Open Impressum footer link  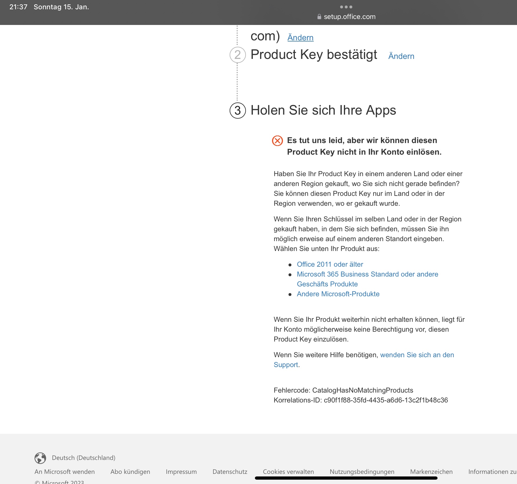181,472
